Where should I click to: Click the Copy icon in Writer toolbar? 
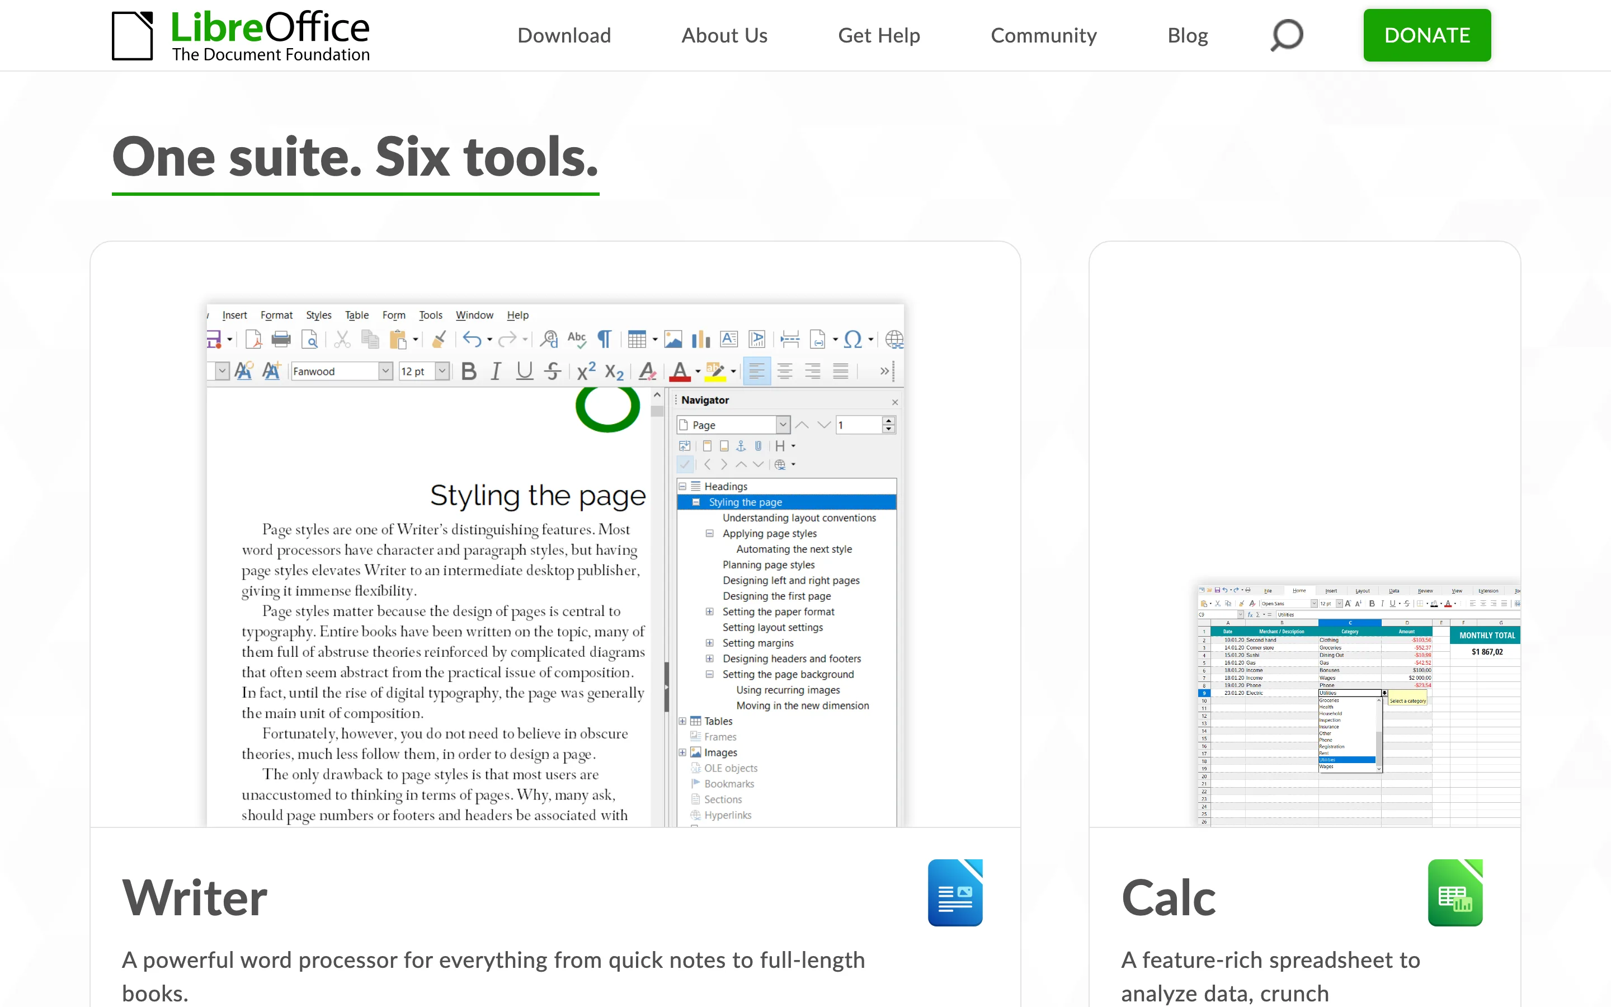pos(370,340)
